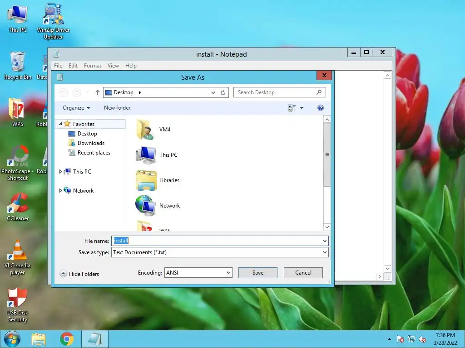Open Notepad View menu
This screenshot has height=348, width=465.
pos(113,66)
